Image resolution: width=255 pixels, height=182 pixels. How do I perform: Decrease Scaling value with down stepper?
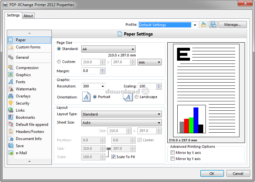pyautogui.click(x=159, y=88)
